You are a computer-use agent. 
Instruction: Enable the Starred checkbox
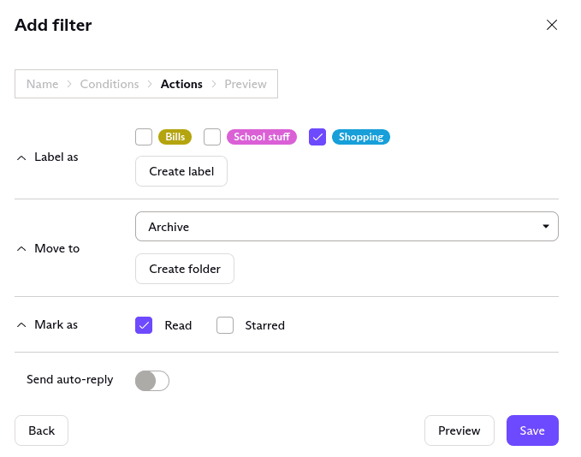point(225,325)
